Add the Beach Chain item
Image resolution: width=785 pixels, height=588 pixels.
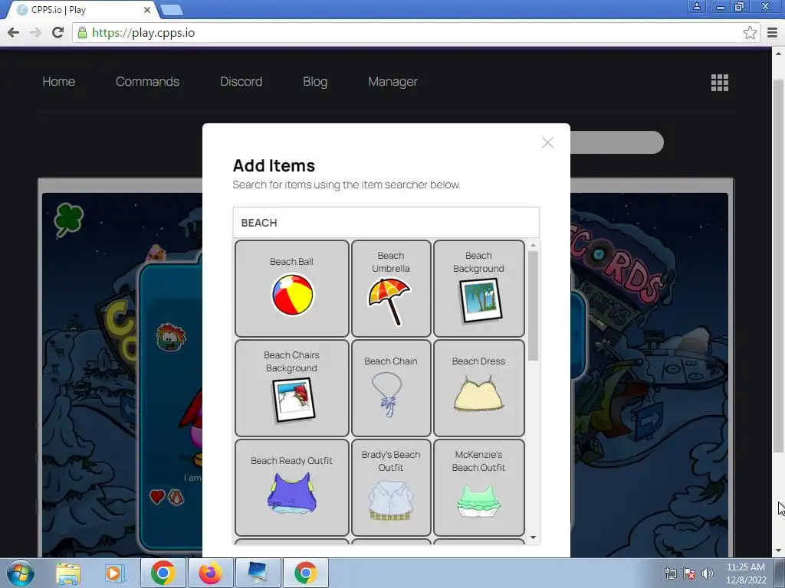tap(391, 388)
